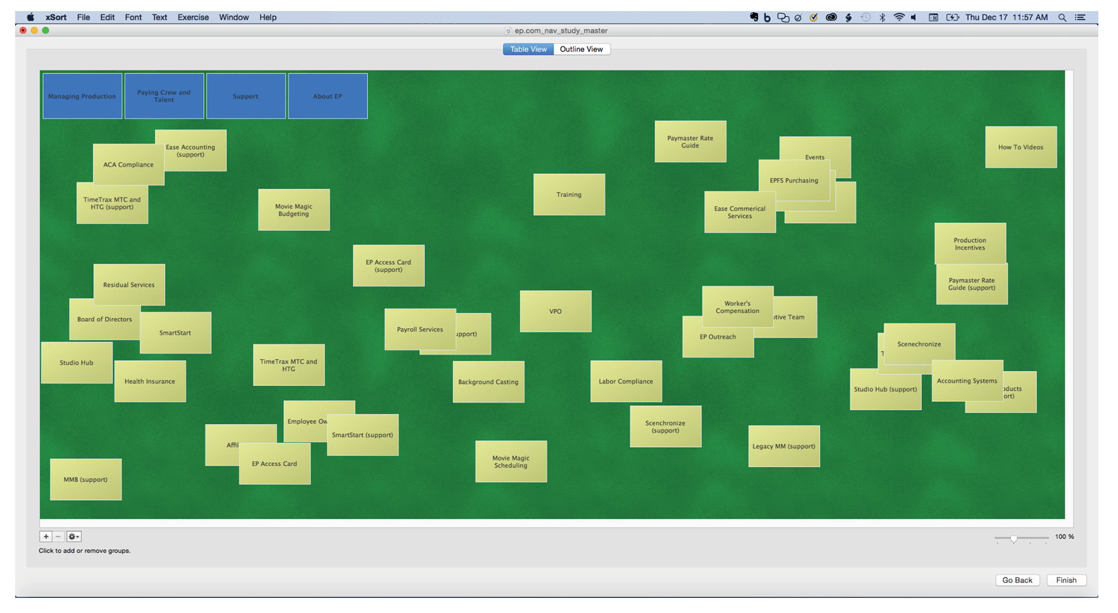This screenshot has width=1118, height=613.
Task: Click the date and time clock
Action: (x=1007, y=17)
